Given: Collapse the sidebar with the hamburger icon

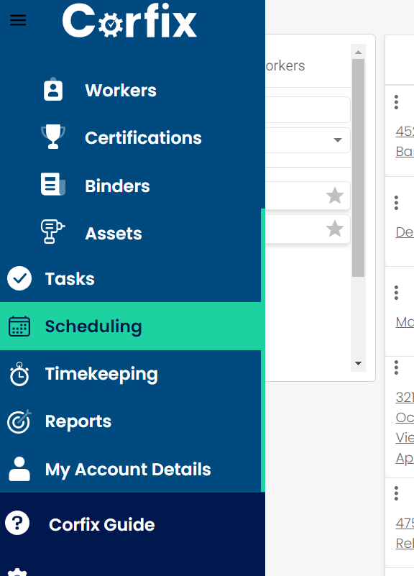Looking at the screenshot, I should 18,20.
